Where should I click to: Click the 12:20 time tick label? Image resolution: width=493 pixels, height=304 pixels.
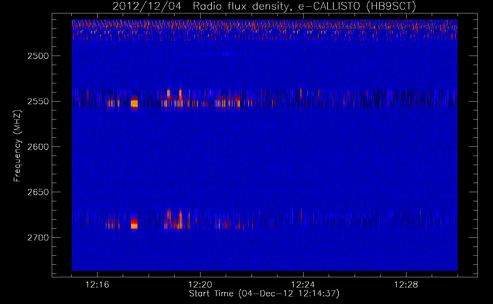click(200, 285)
